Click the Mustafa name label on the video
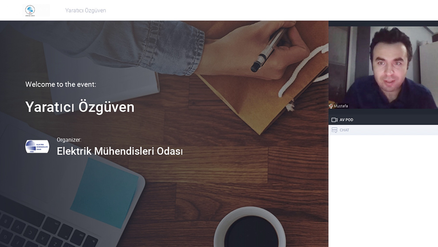This screenshot has height=247, width=438. coord(340,106)
